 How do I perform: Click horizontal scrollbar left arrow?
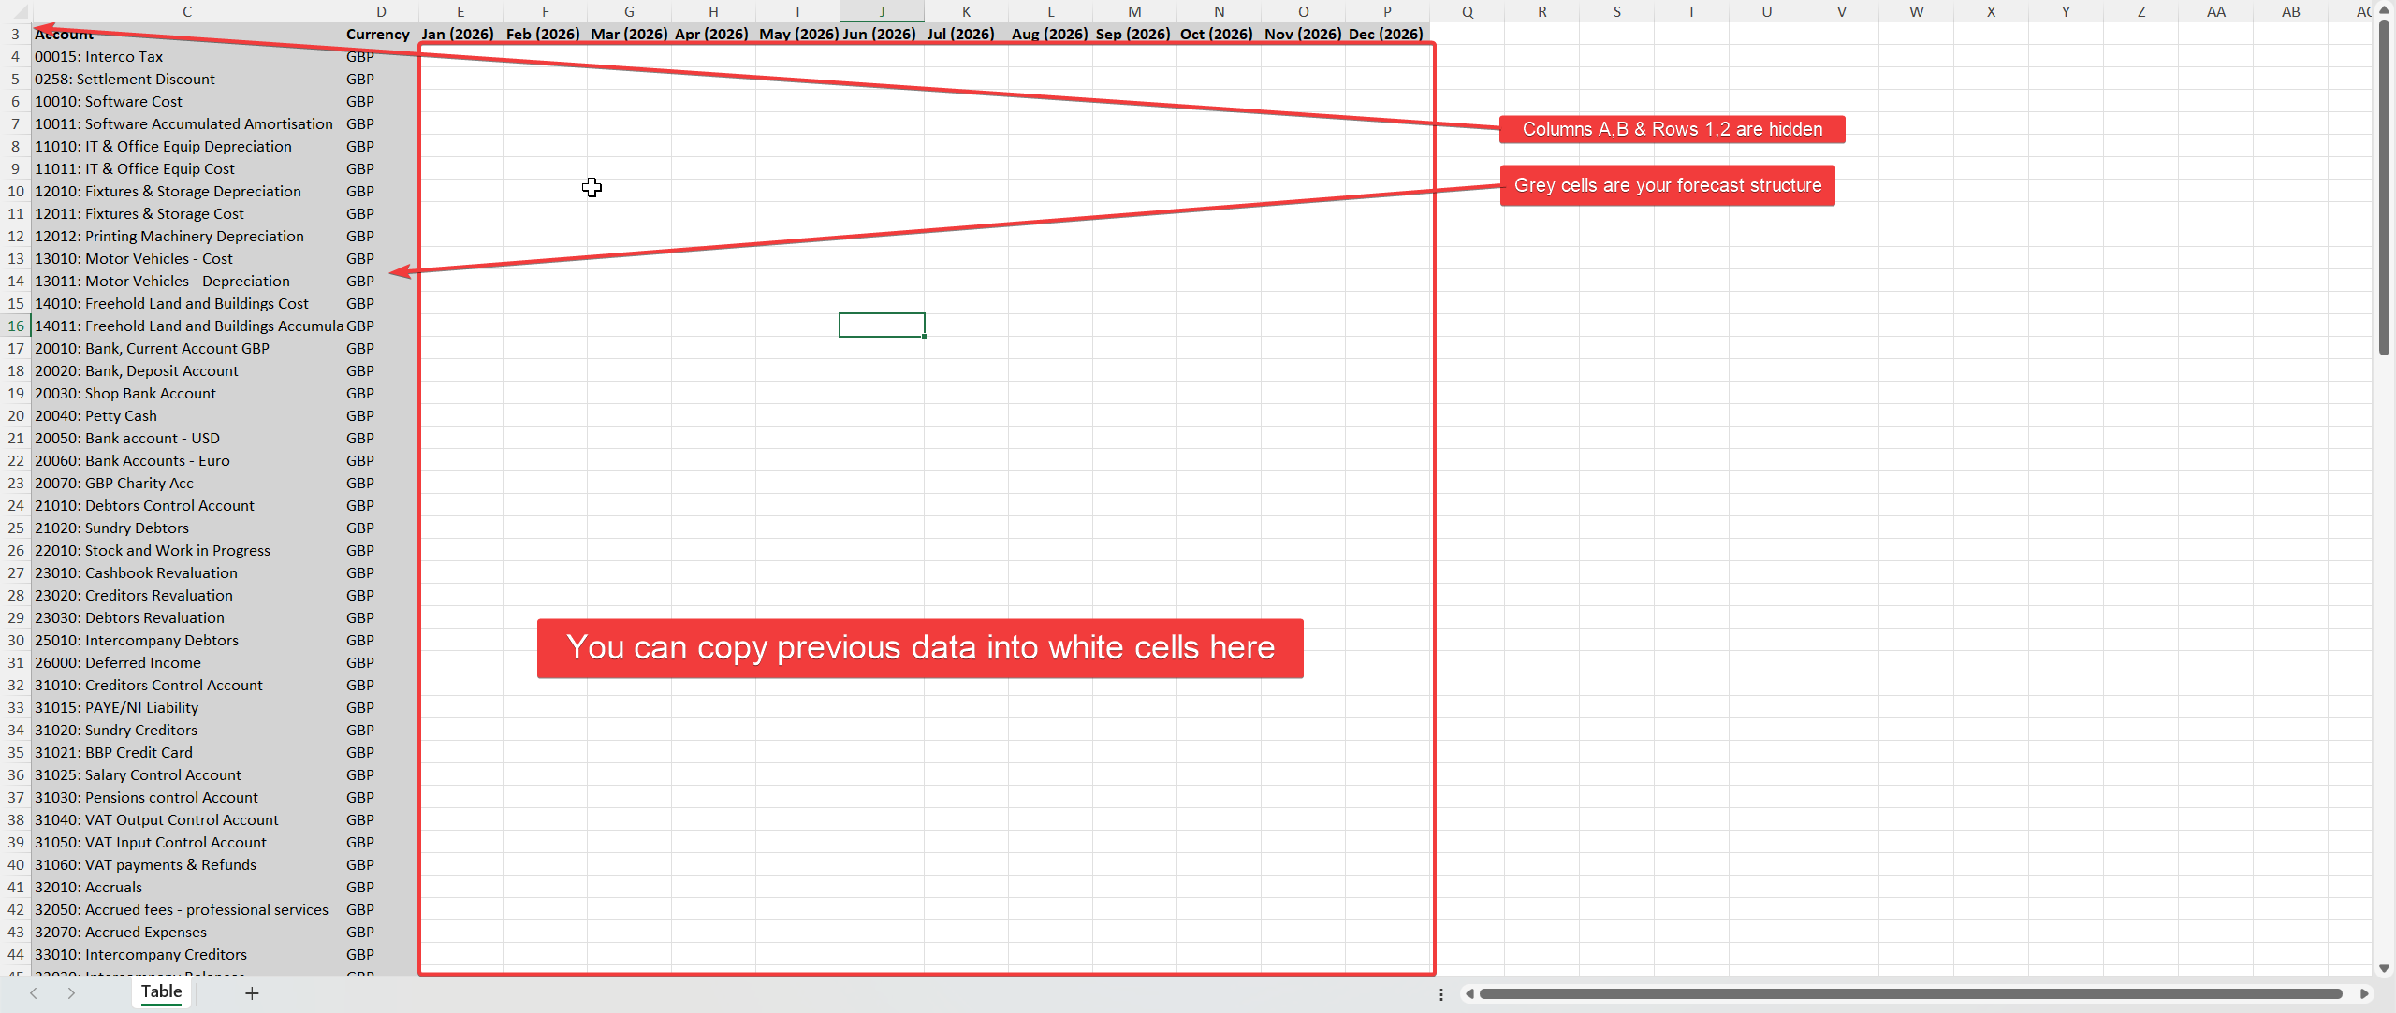pos(1469,993)
